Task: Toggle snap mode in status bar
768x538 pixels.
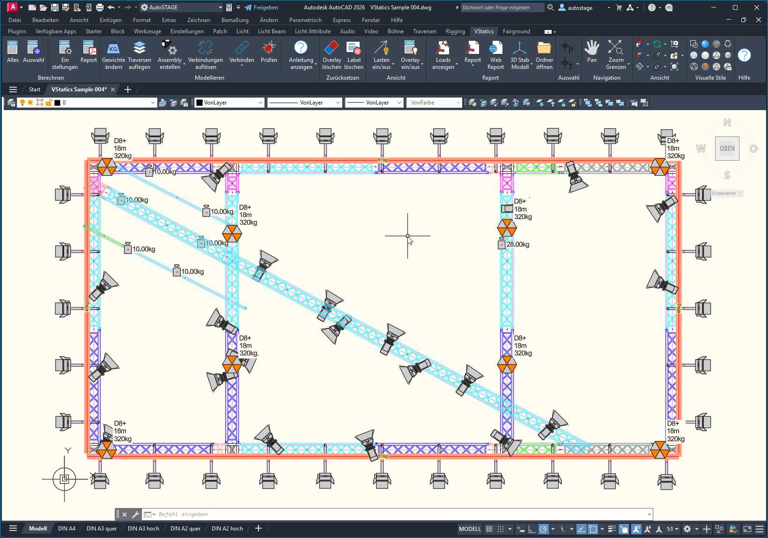Action: (x=501, y=529)
